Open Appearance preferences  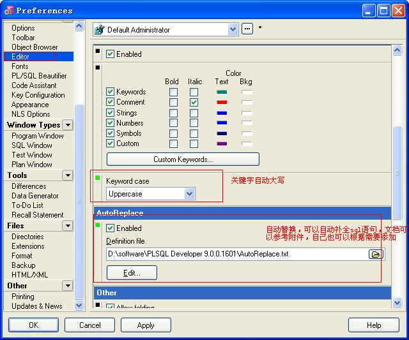[x=30, y=105]
